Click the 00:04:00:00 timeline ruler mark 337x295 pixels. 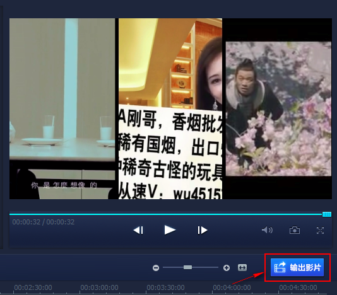(x=232, y=287)
